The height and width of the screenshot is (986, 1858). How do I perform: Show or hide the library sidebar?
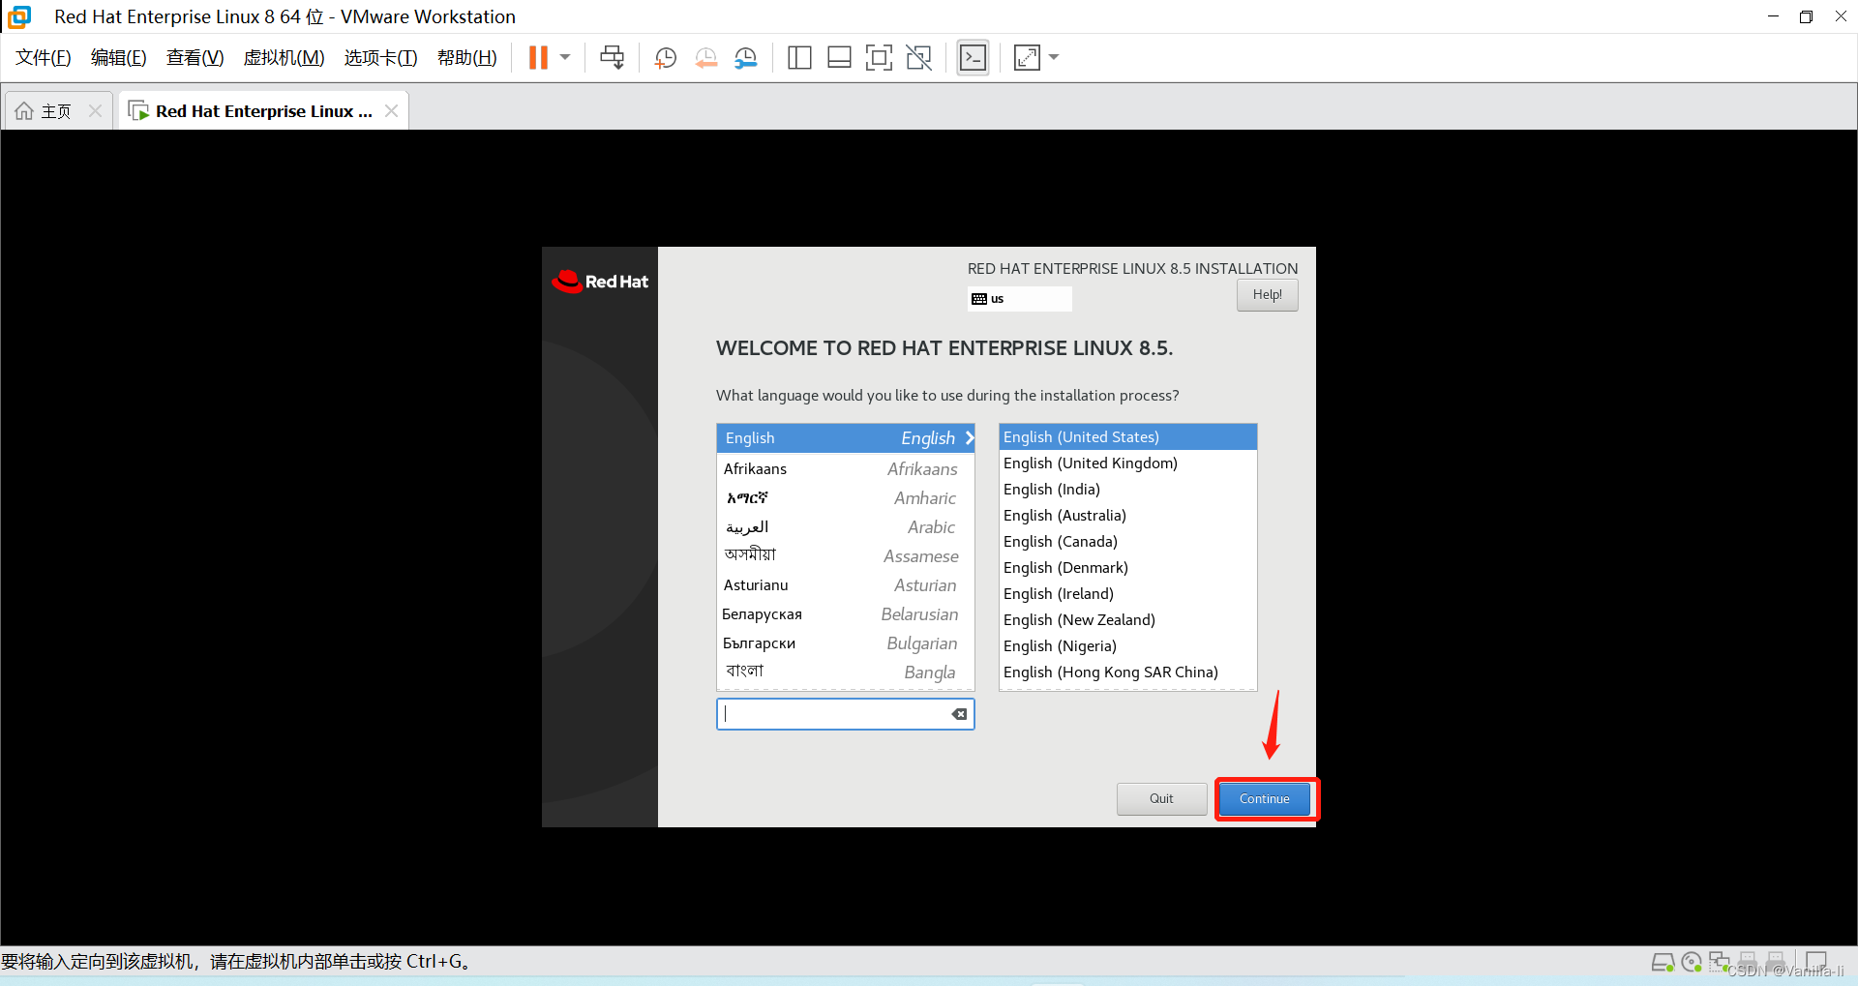pos(799,57)
